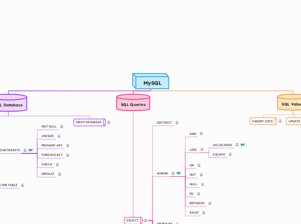Viewport: 301px width, 224px height.
Task: Open the notes icon beside ESCAPE
Action: (x=230, y=154)
